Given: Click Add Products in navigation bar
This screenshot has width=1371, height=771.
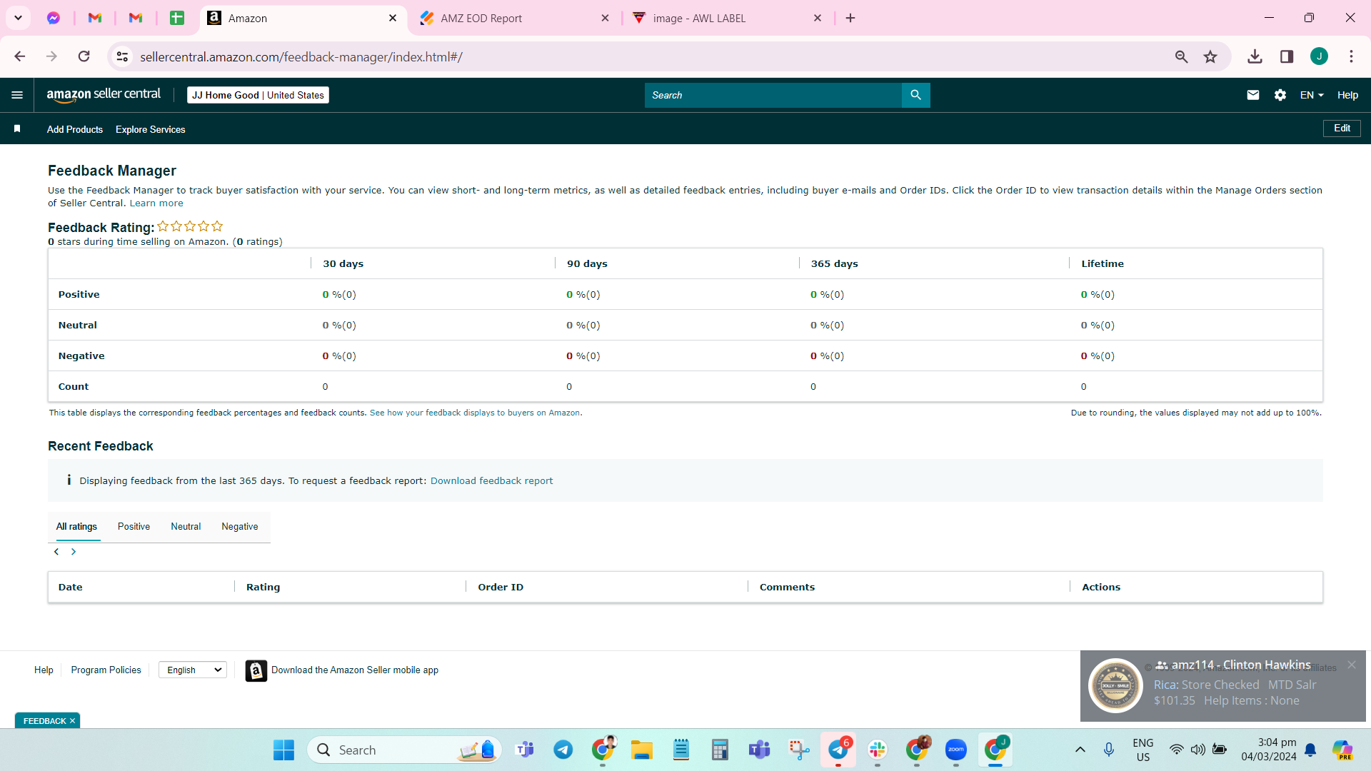Looking at the screenshot, I should (75, 129).
